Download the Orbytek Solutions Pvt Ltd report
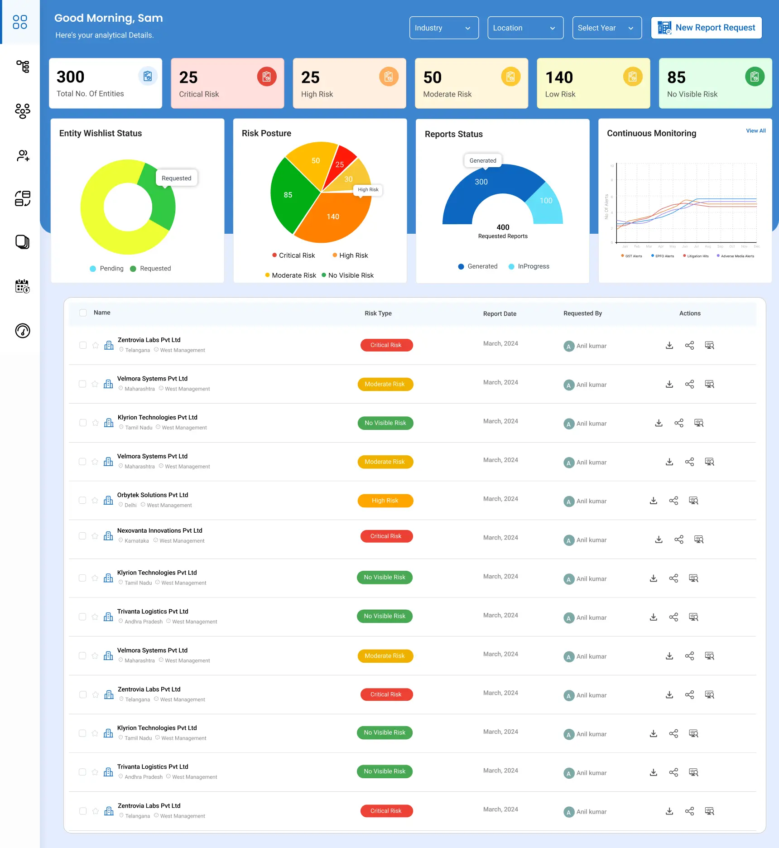The width and height of the screenshot is (779, 848). pos(653,501)
